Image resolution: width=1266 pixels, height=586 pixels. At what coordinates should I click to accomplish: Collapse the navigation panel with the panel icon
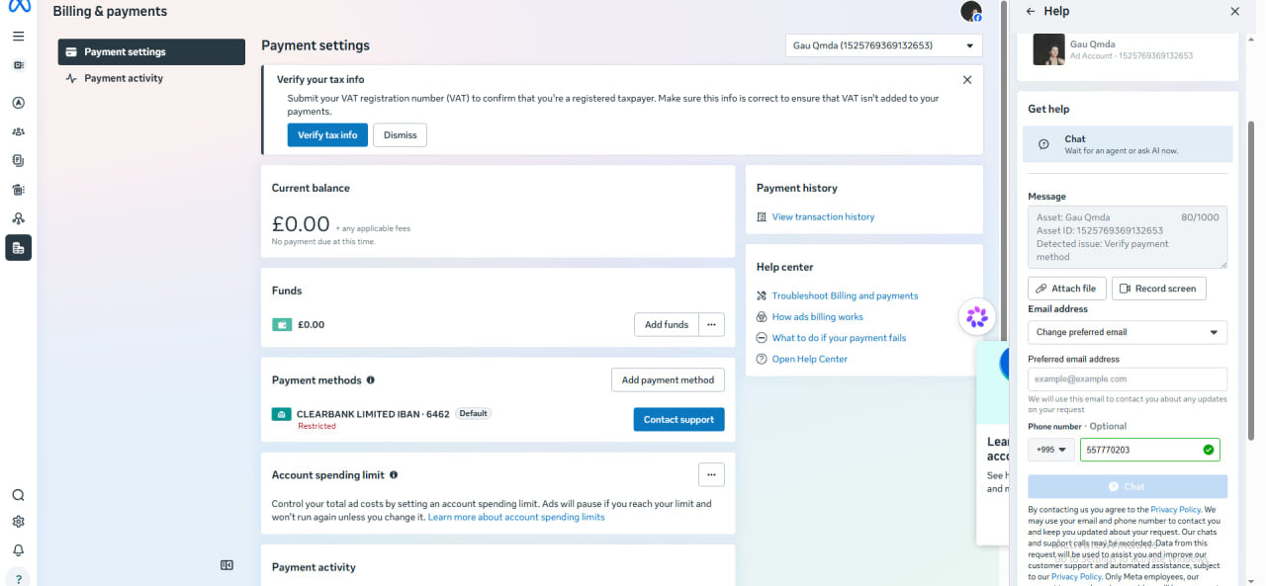[x=226, y=565]
